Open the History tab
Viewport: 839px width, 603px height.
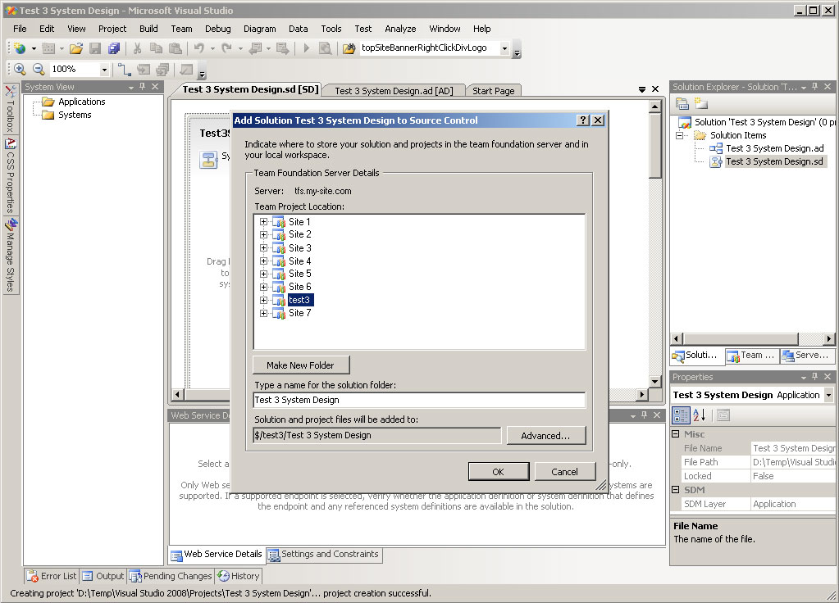tap(239, 576)
